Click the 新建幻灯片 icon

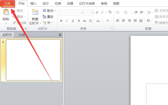pos(35,12)
